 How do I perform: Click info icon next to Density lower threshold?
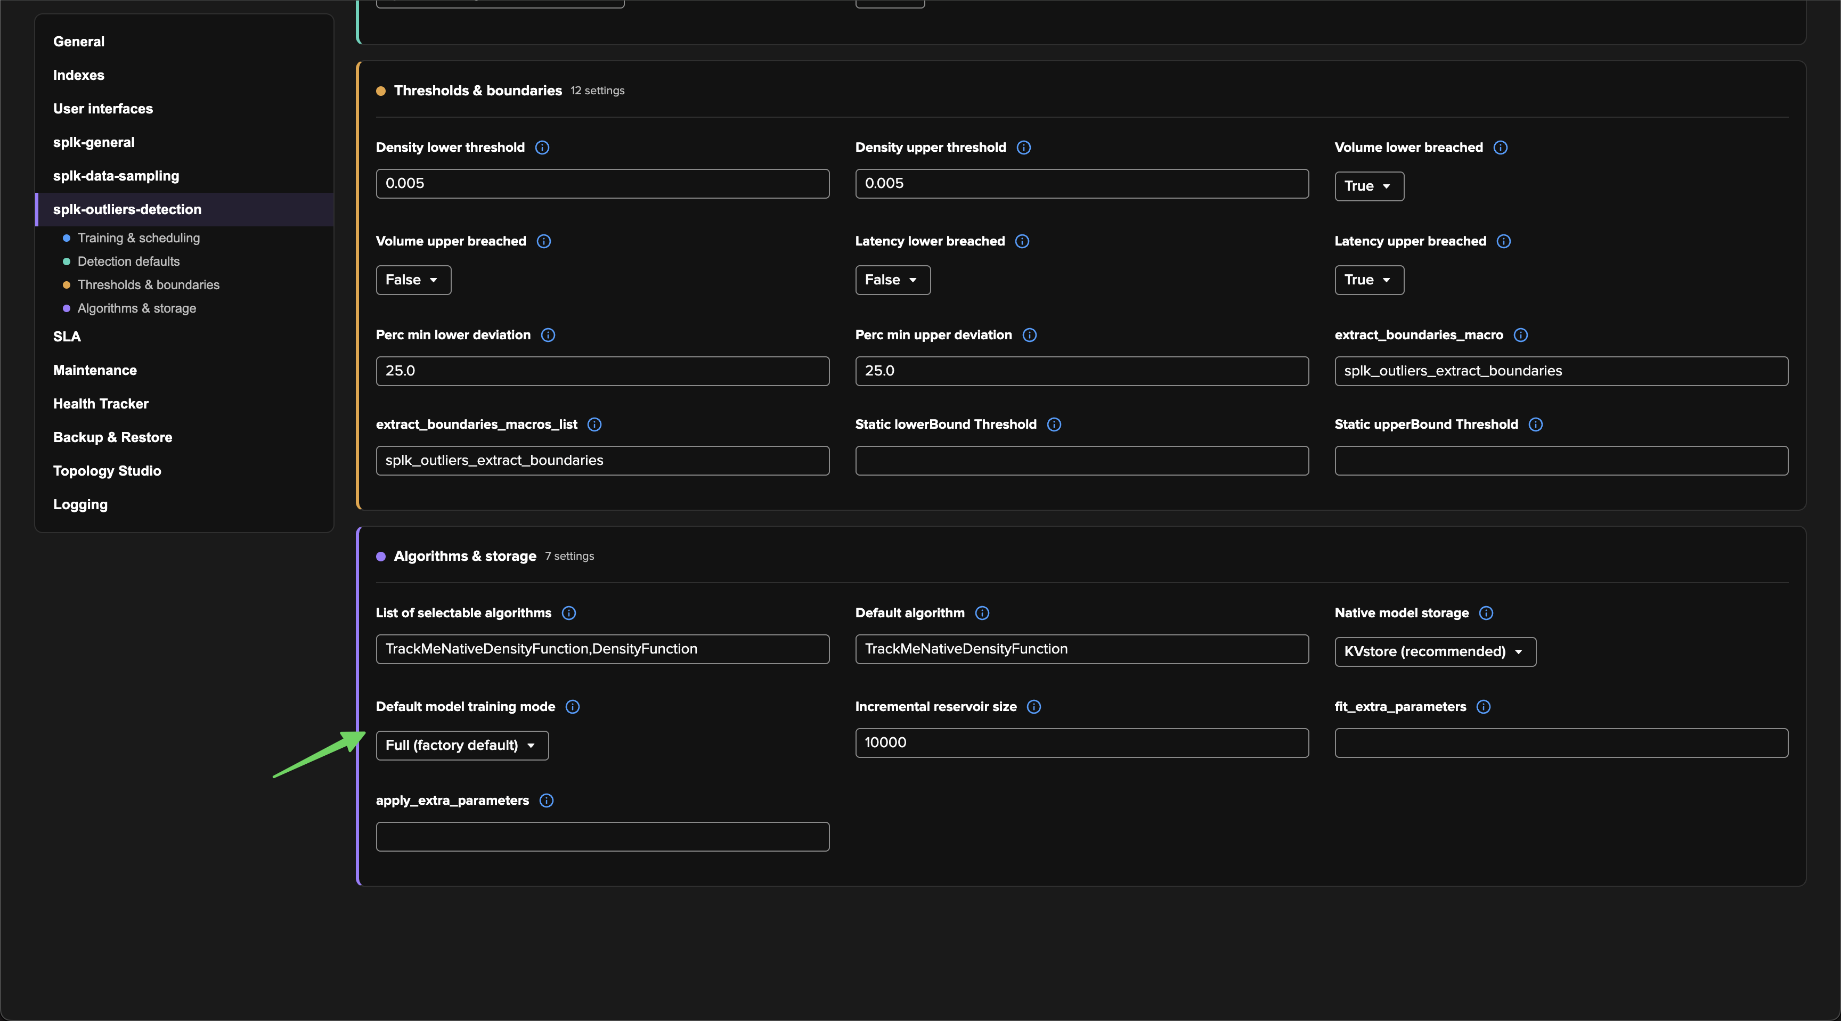[x=542, y=147]
